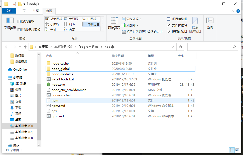Choose Medium icons (中图标) layout
Screen dimensions: 243x155
(89, 19)
